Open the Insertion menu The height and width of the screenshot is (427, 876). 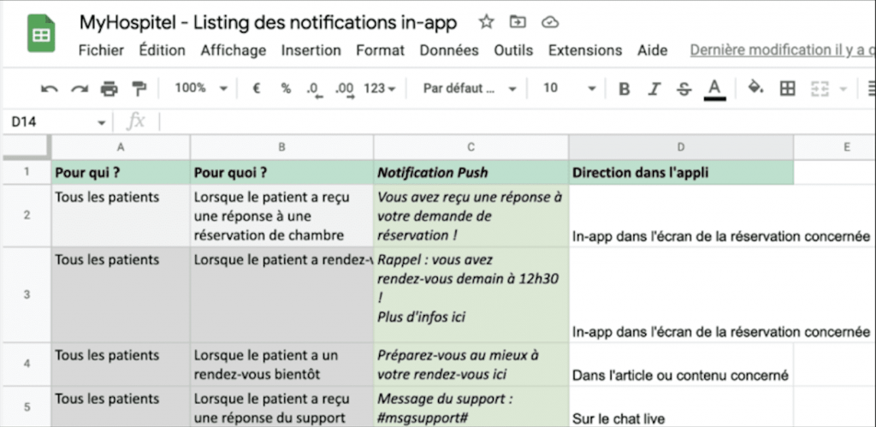click(x=311, y=50)
